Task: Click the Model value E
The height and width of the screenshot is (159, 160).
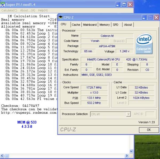Action: (x=117, y=65)
